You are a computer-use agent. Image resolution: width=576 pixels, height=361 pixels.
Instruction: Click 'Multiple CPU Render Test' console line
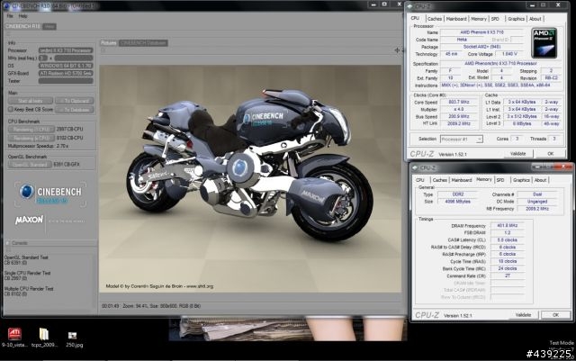(x=29, y=289)
